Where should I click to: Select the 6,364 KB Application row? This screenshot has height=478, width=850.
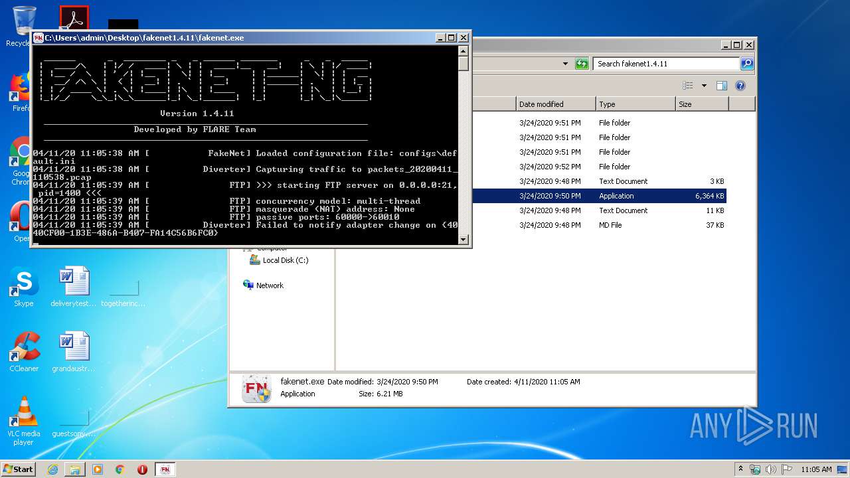click(599, 196)
